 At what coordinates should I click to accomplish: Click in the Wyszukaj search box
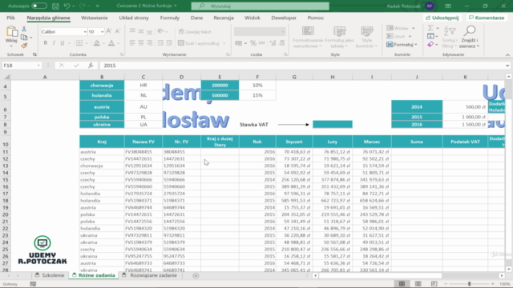click(260, 6)
